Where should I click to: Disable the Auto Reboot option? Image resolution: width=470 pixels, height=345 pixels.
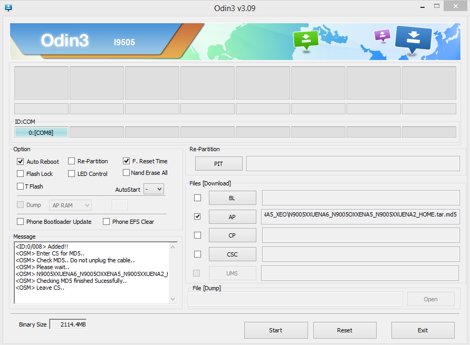coord(21,162)
